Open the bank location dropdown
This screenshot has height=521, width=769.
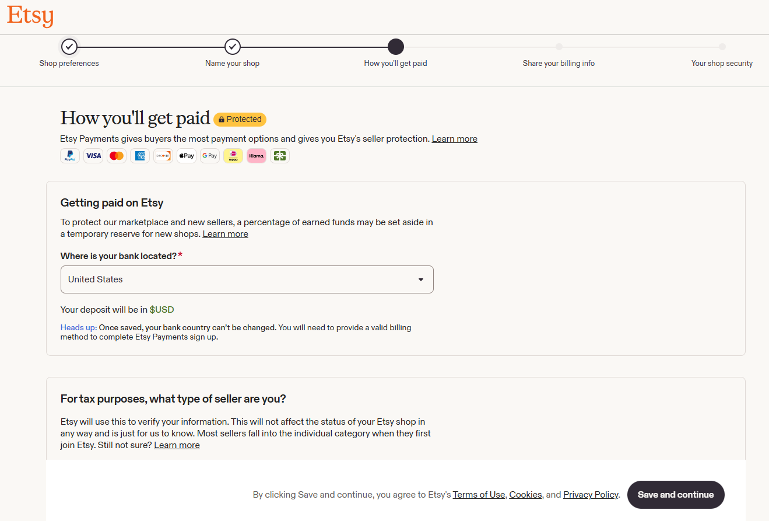click(x=247, y=279)
